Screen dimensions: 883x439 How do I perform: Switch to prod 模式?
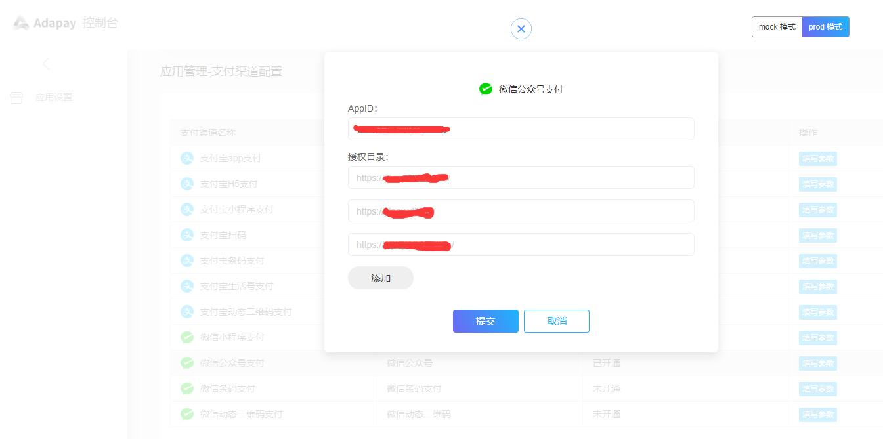click(825, 27)
